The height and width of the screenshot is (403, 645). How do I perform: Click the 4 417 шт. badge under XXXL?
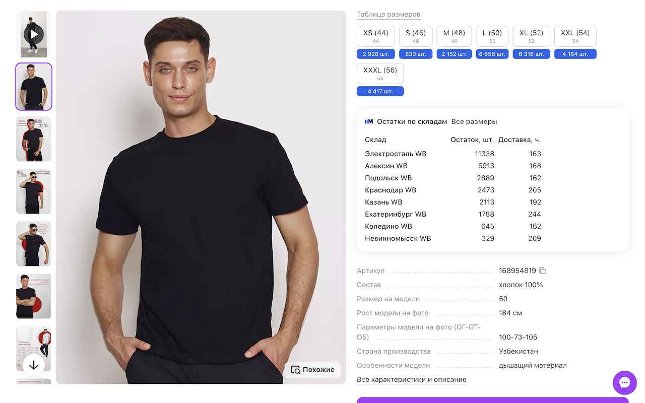coord(380,91)
